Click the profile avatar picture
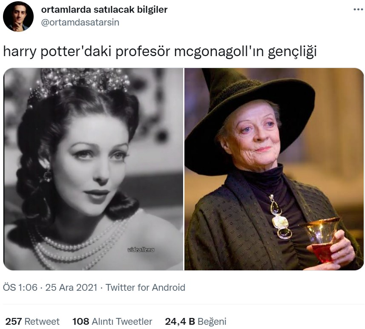365x329 pixels. pyautogui.click(x=18, y=17)
